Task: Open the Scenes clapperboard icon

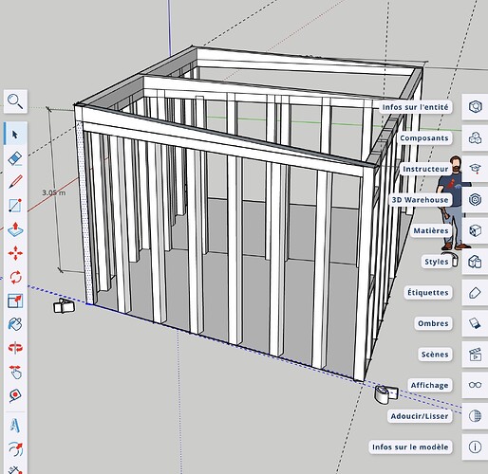Action: 475,354
